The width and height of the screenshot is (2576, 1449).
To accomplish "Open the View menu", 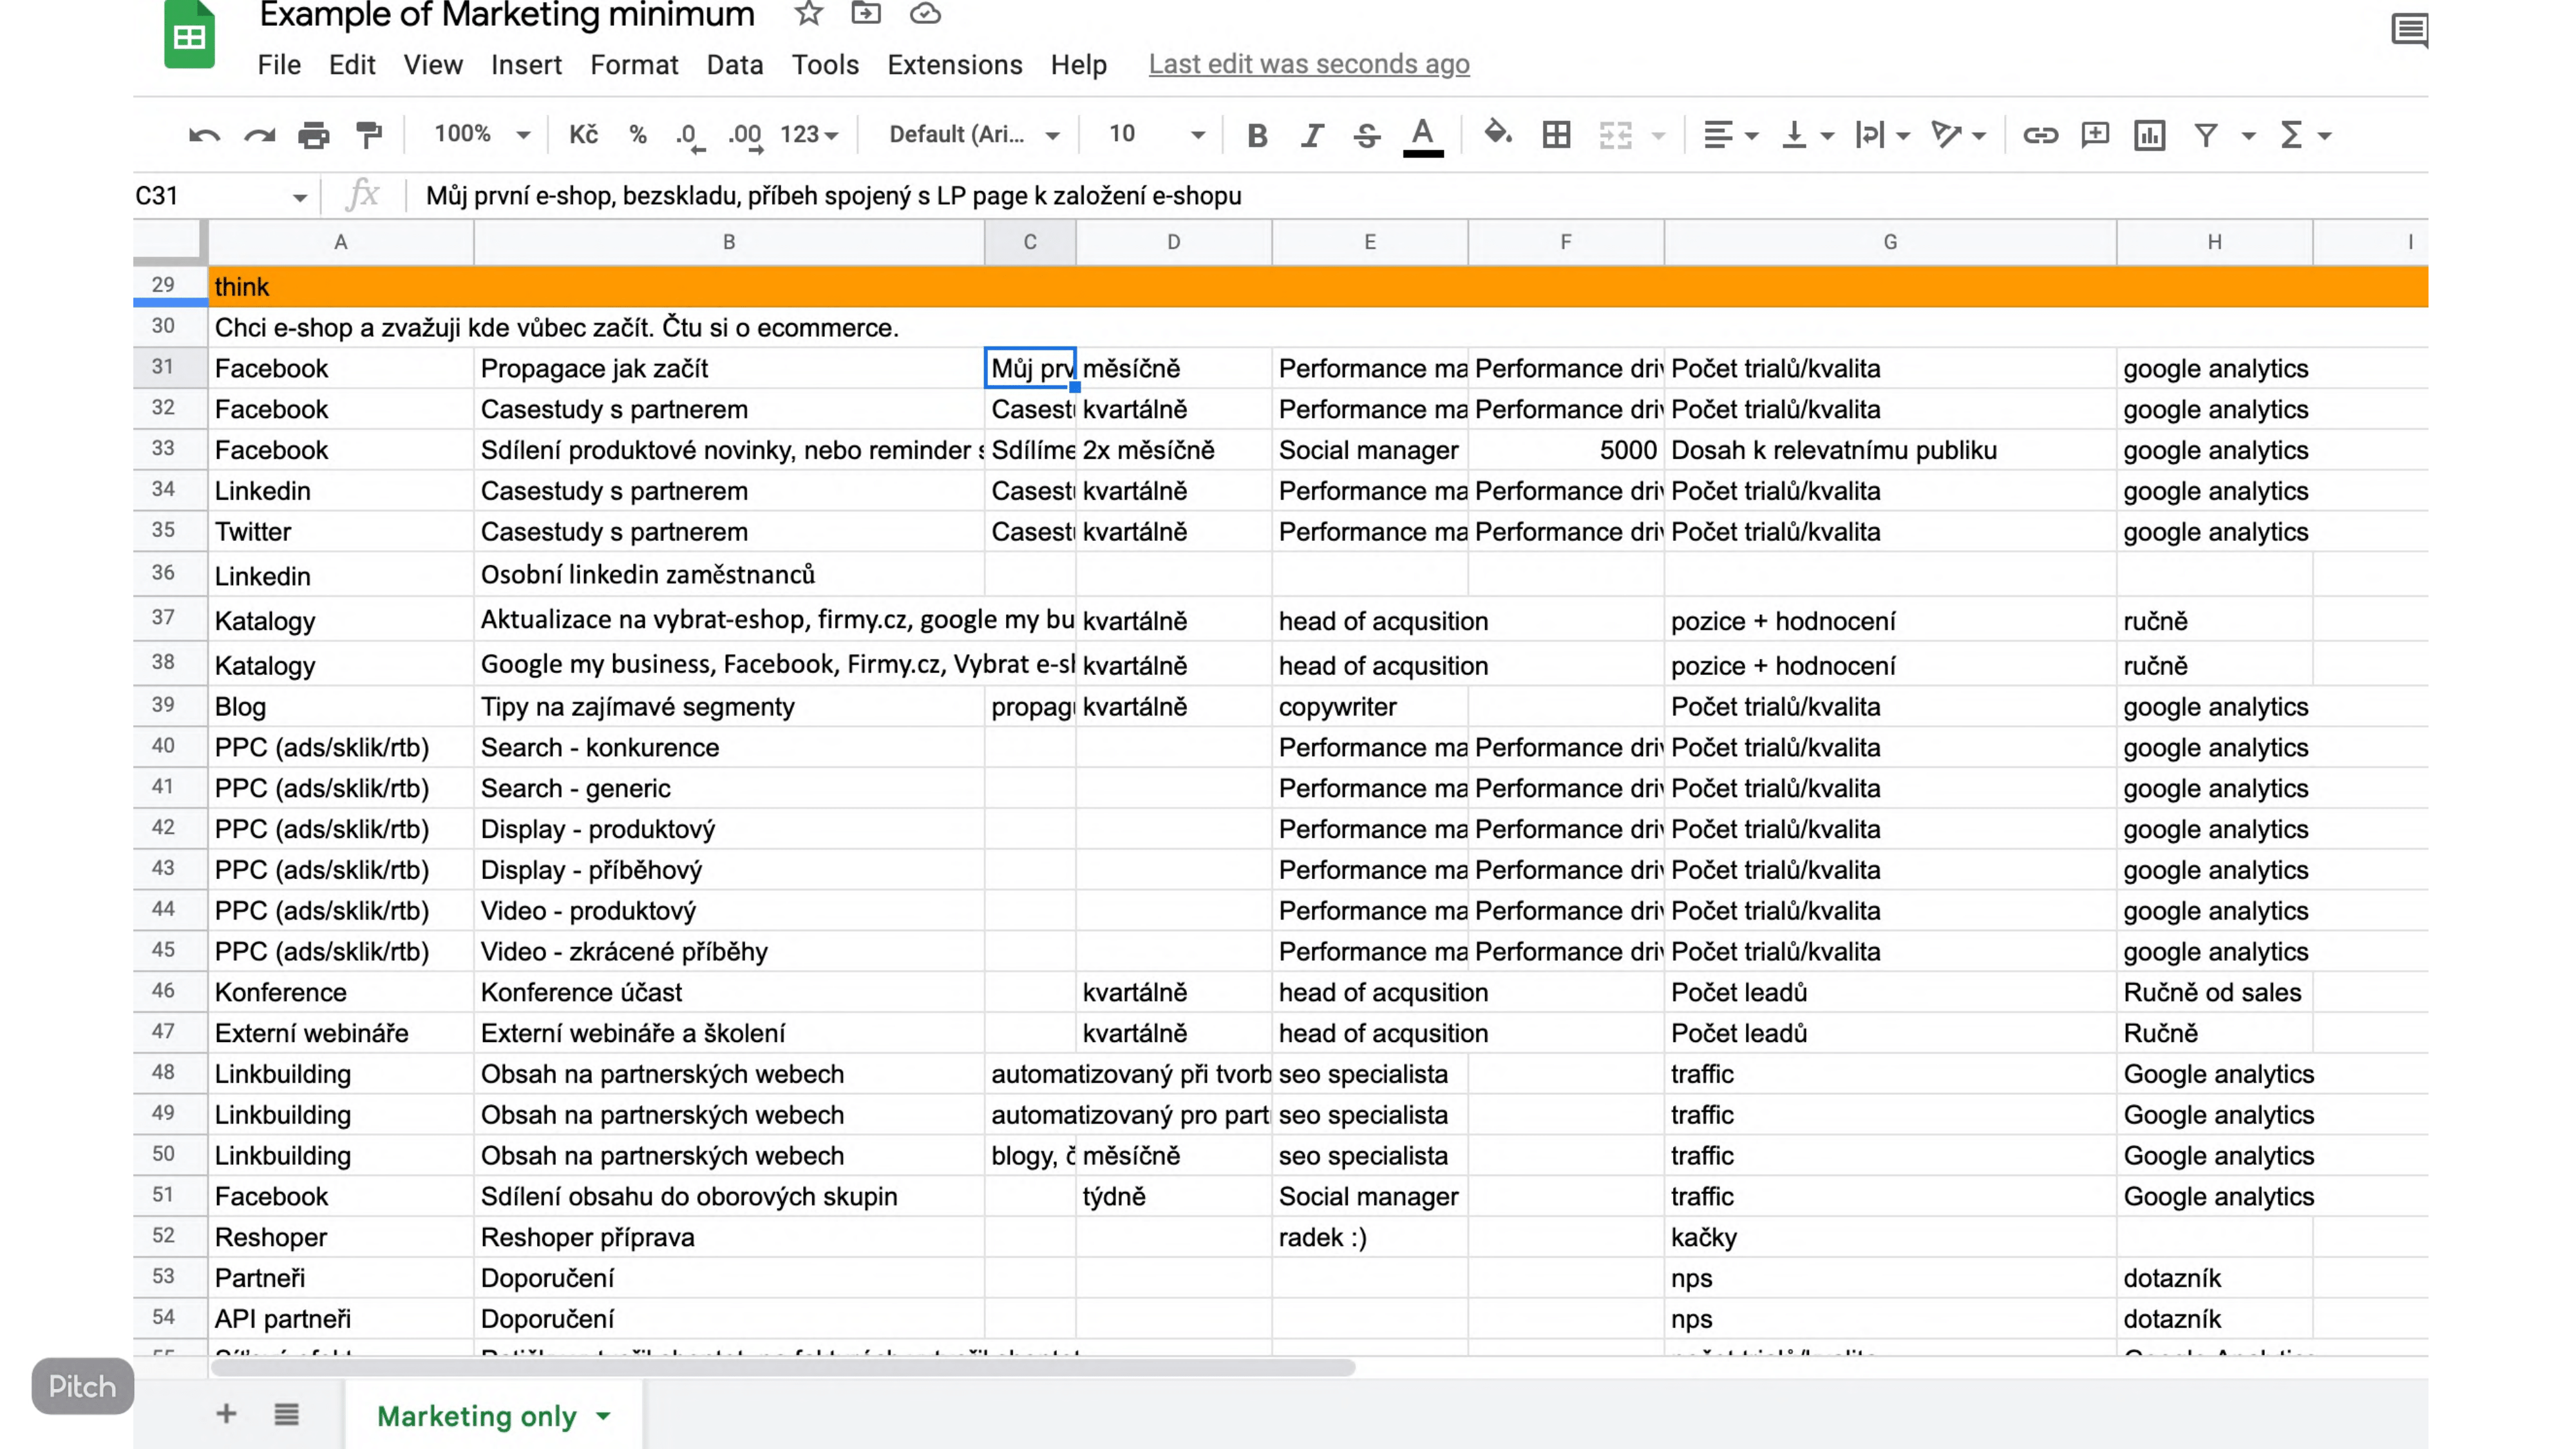I will tap(433, 65).
